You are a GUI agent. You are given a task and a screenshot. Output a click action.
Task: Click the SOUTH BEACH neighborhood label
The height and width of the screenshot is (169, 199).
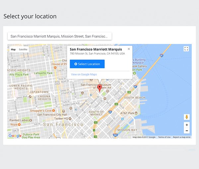(x=135, y=97)
